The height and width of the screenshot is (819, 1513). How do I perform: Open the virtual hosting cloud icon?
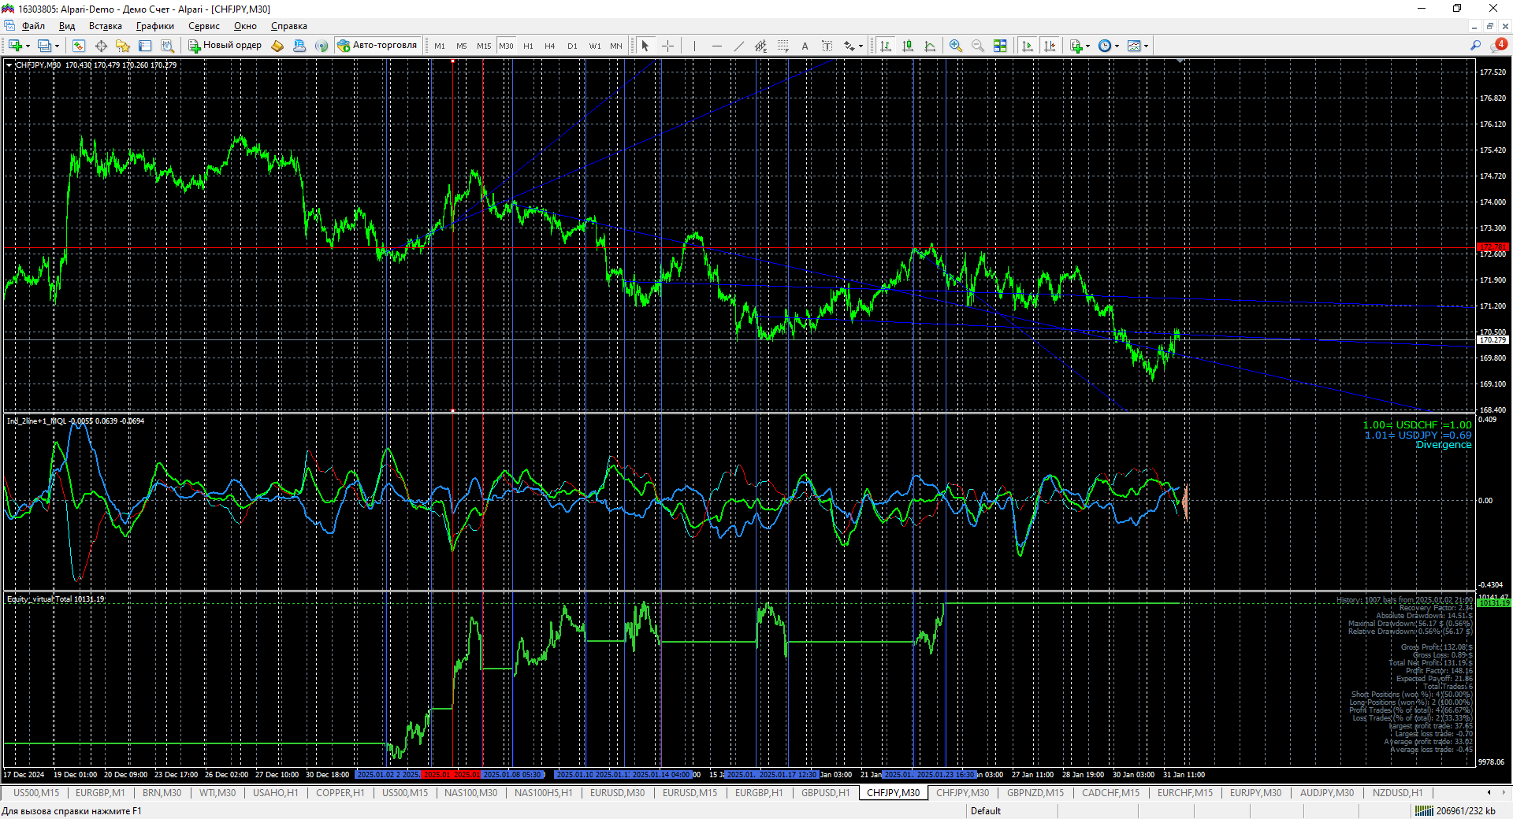coord(299,46)
